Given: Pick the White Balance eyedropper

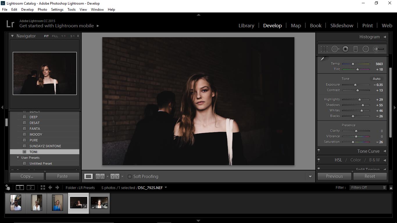Looking at the screenshot, I should point(322,59).
